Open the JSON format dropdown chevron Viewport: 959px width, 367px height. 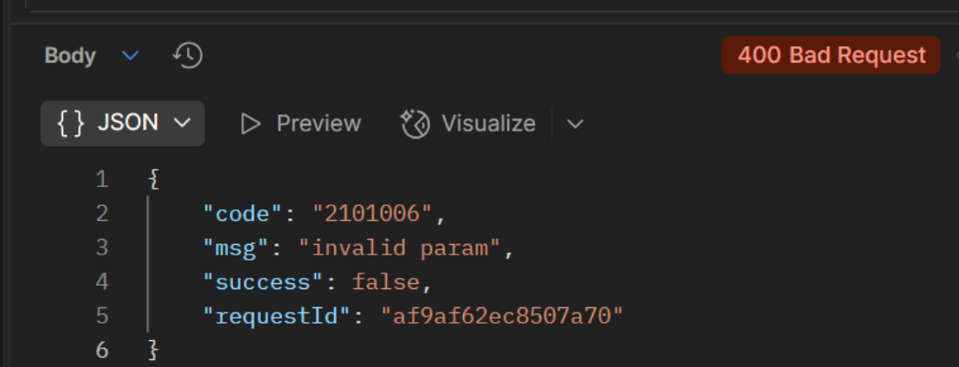(x=183, y=123)
